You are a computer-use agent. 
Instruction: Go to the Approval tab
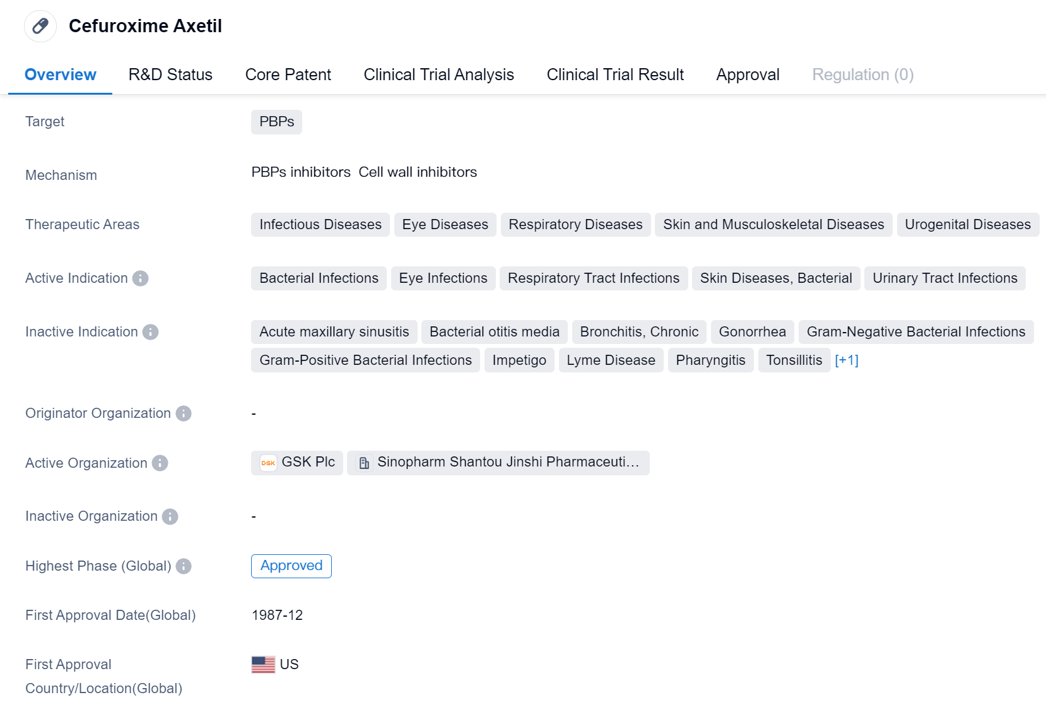coord(748,74)
